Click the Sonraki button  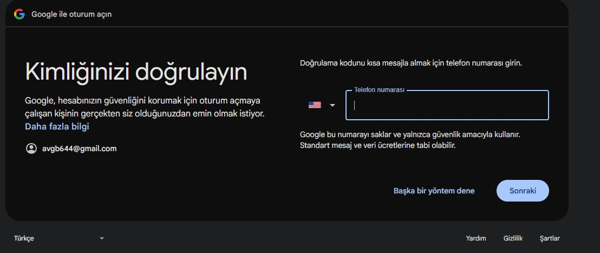click(523, 191)
